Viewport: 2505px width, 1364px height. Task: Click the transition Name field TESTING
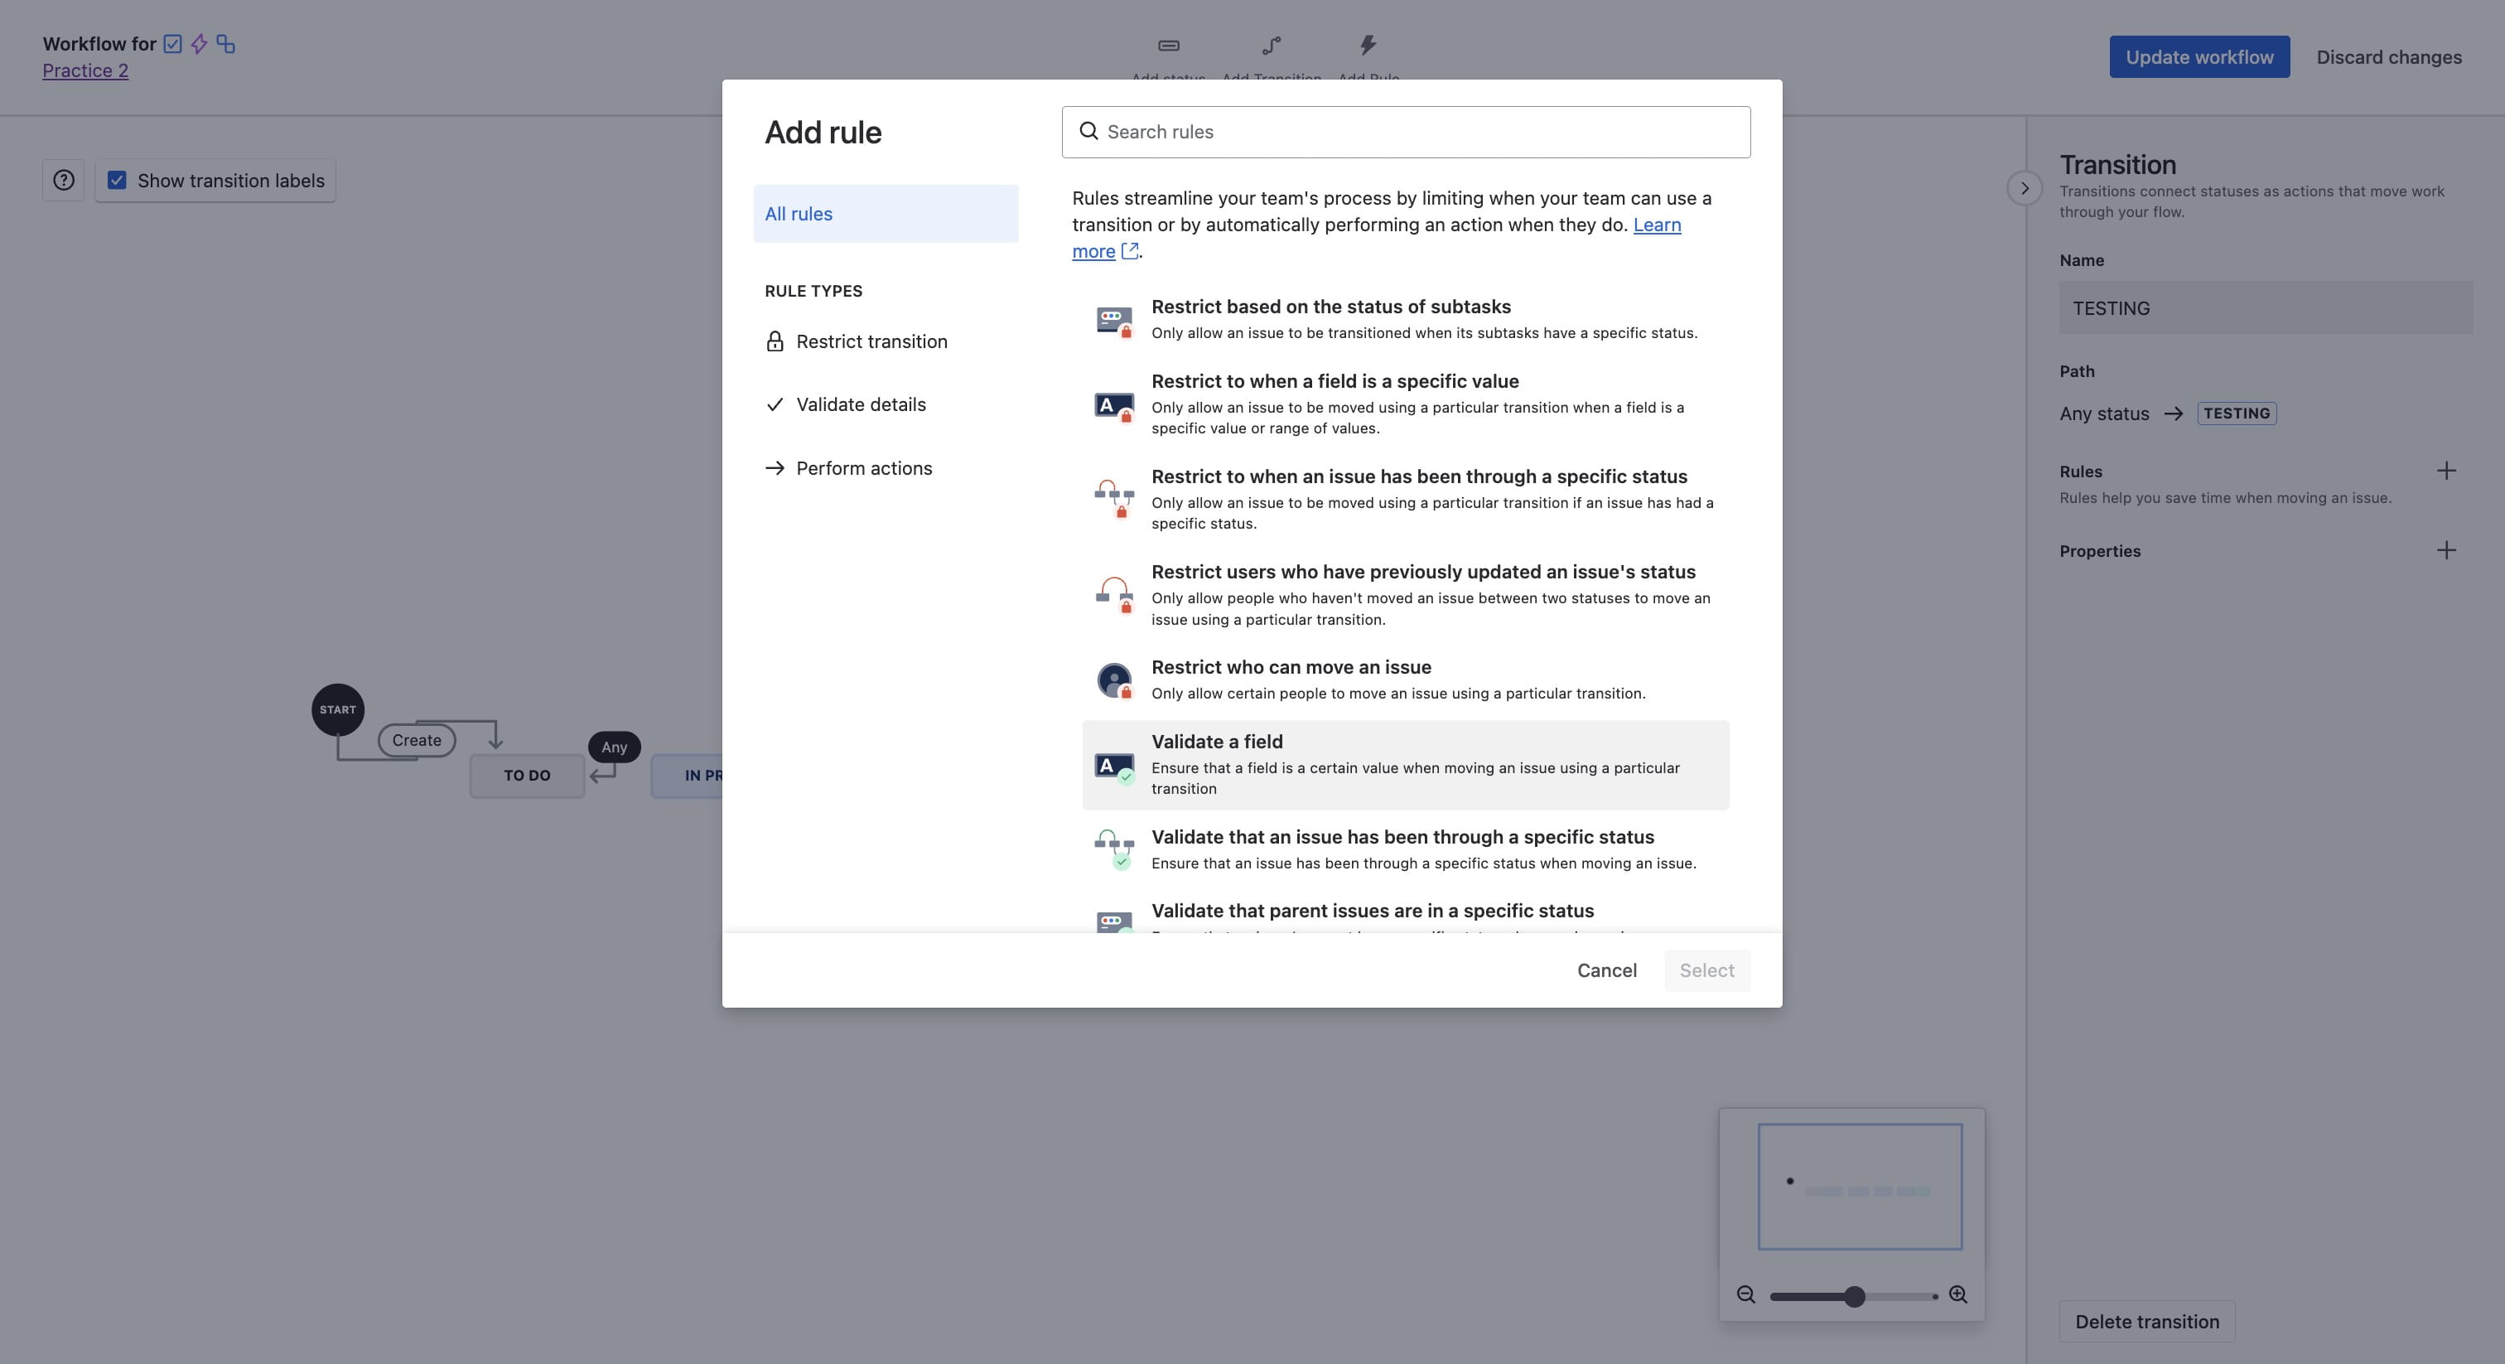click(2266, 307)
